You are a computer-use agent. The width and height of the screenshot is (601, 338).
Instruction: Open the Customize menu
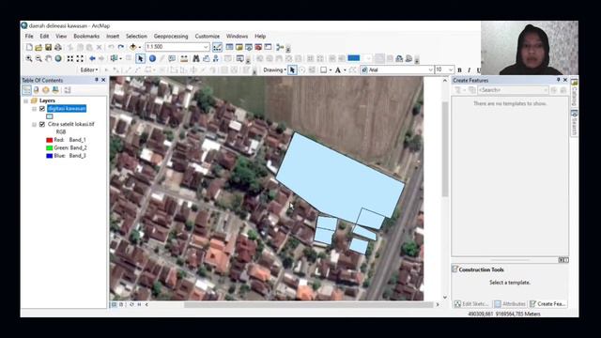207,36
